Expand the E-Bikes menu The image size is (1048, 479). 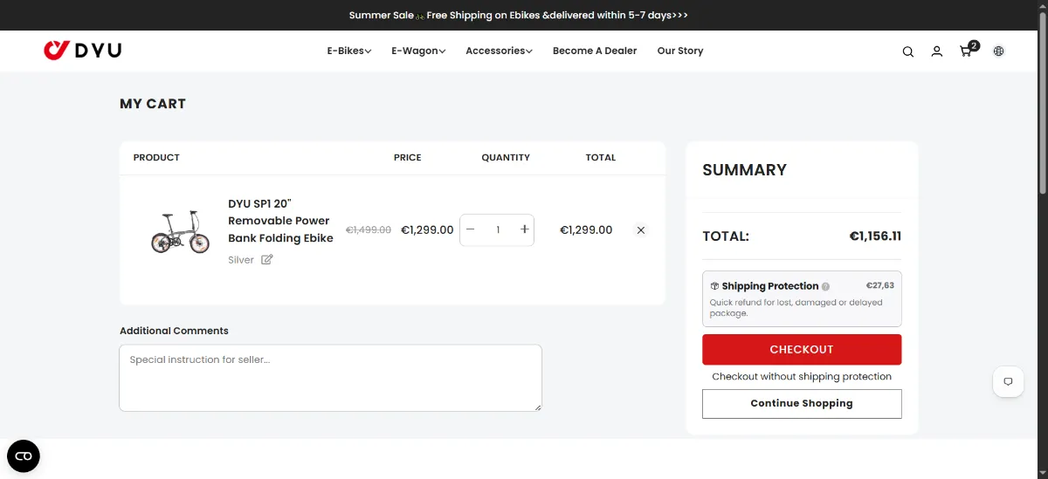349,51
